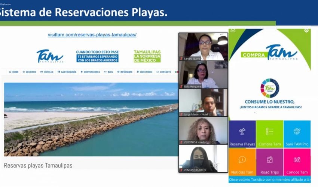
Task: Click the beach breakwater banner image
Action: click(x=91, y=119)
